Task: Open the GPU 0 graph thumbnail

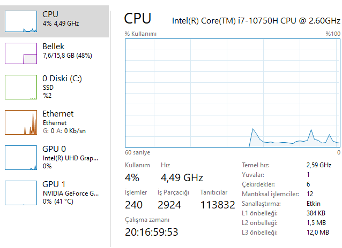Action: click(x=21, y=157)
